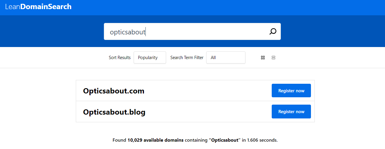Register Opticsabout.com now
Image resolution: width=385 pixels, height=149 pixels.
coord(291,91)
